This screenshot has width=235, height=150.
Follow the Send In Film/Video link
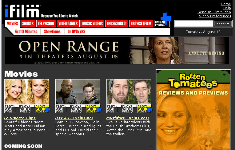(x=214, y=12)
